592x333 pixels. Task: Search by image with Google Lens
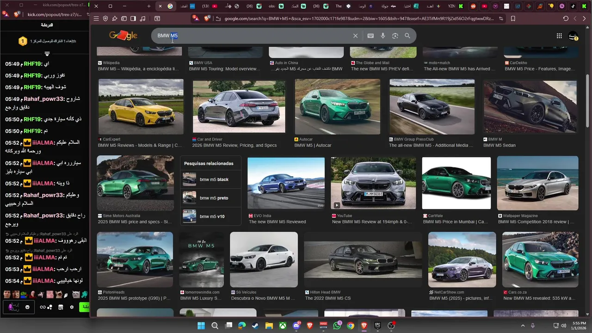coord(395,36)
